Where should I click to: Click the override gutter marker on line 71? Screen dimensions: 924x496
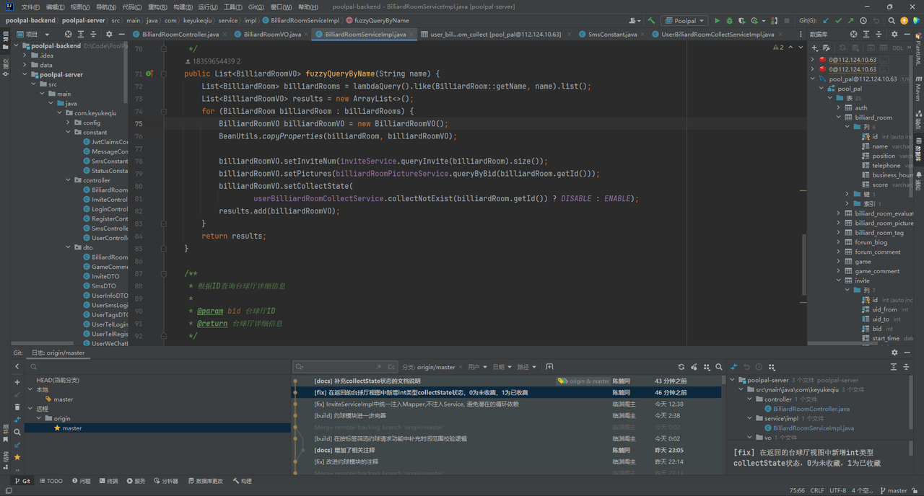(x=149, y=74)
